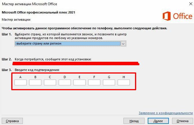Cancel activation with 'Отмена' button

click(182, 121)
